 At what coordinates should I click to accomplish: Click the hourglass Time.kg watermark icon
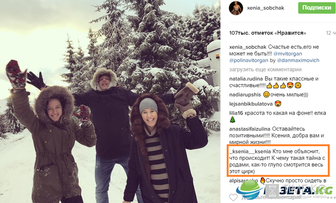tap(273, 191)
